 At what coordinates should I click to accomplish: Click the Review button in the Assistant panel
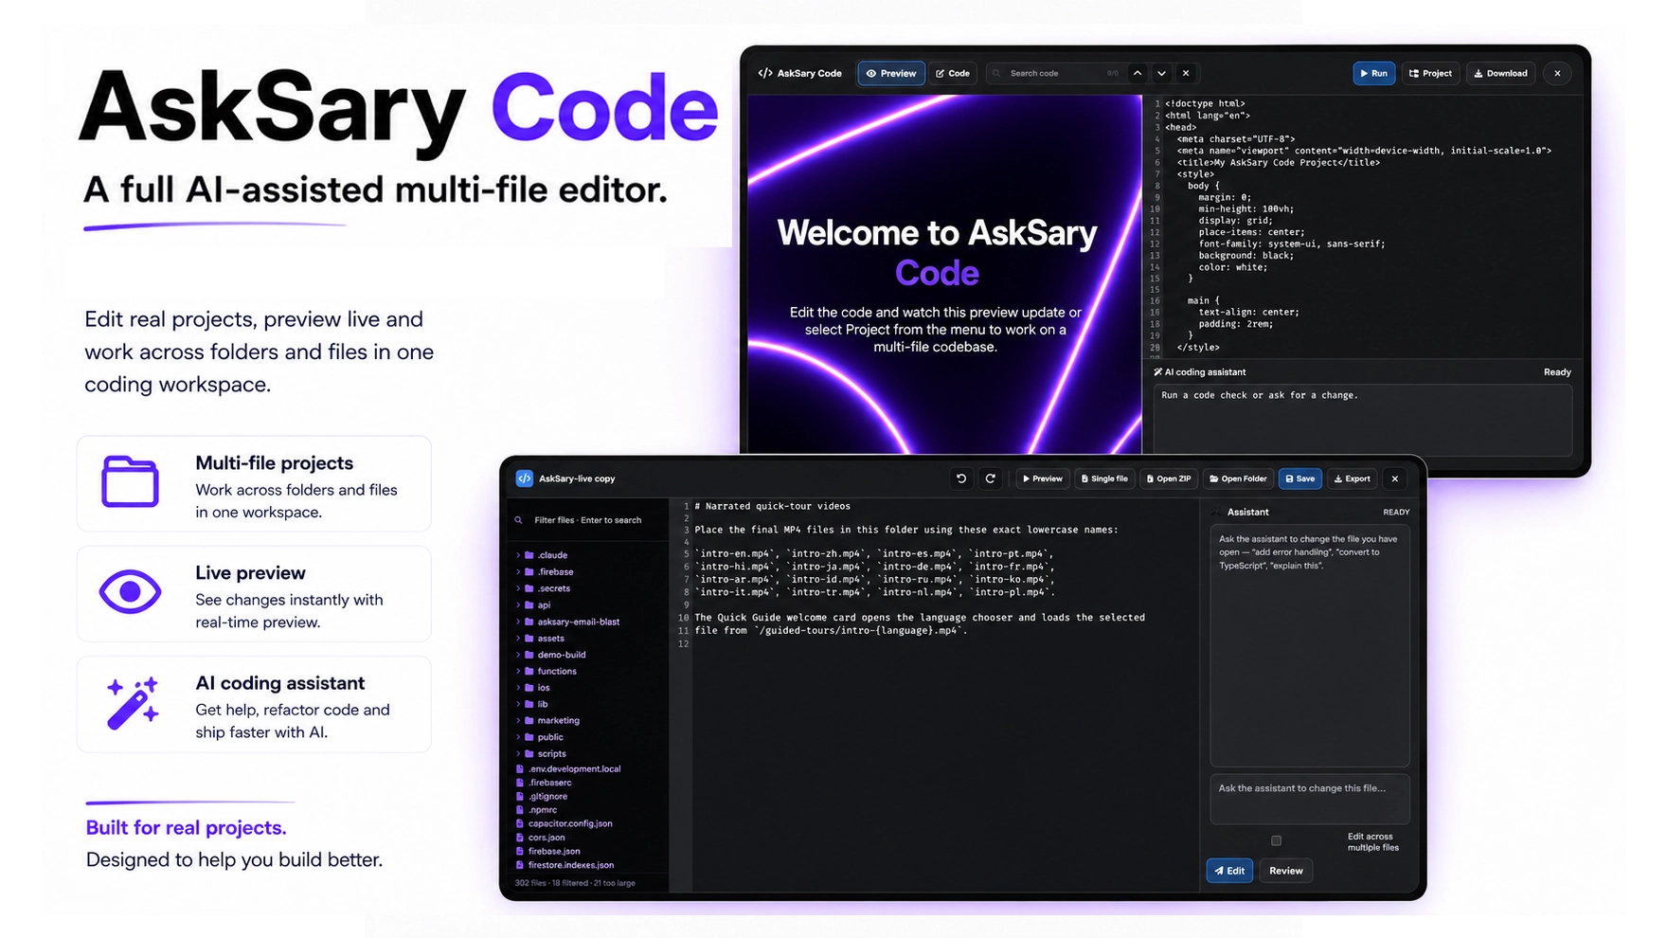1286,871
